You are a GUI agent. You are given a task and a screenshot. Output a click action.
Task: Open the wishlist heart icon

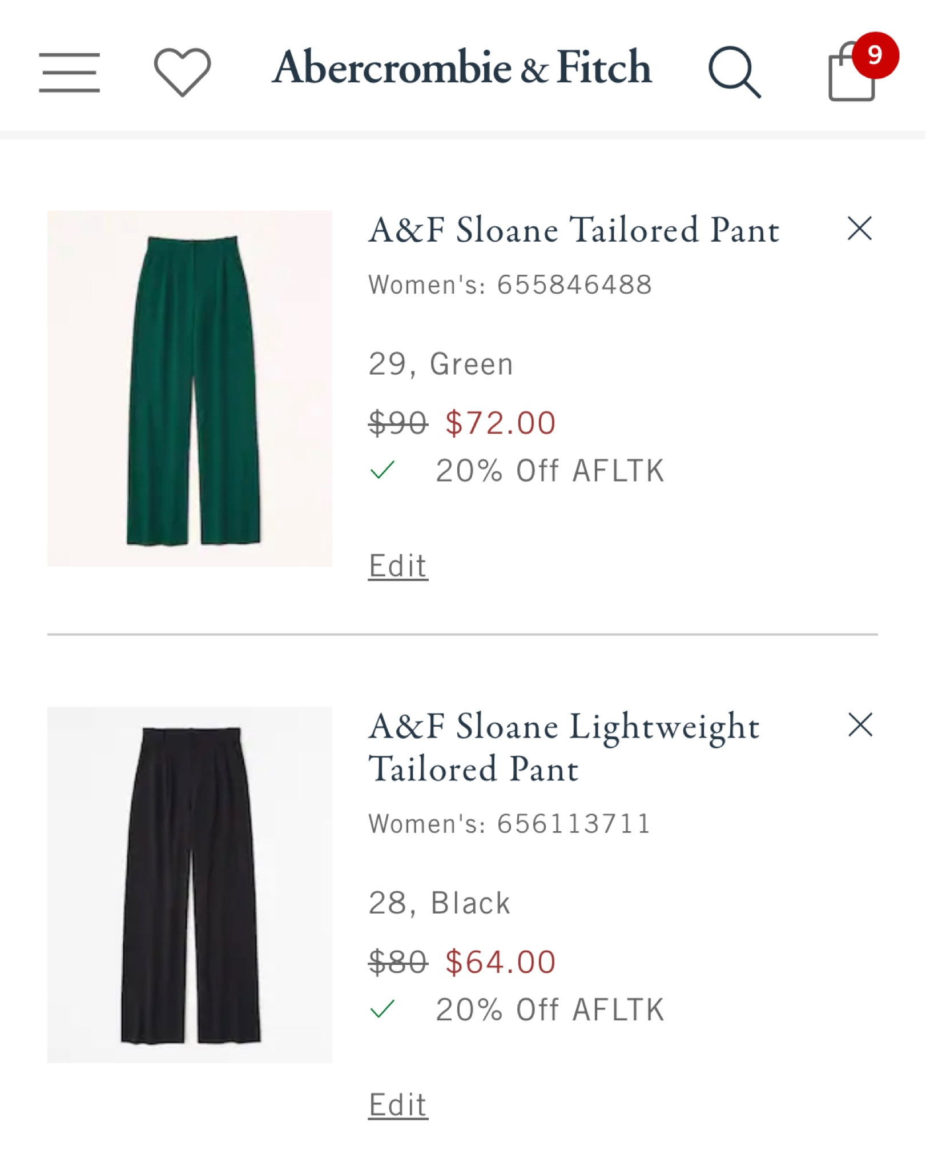[182, 71]
